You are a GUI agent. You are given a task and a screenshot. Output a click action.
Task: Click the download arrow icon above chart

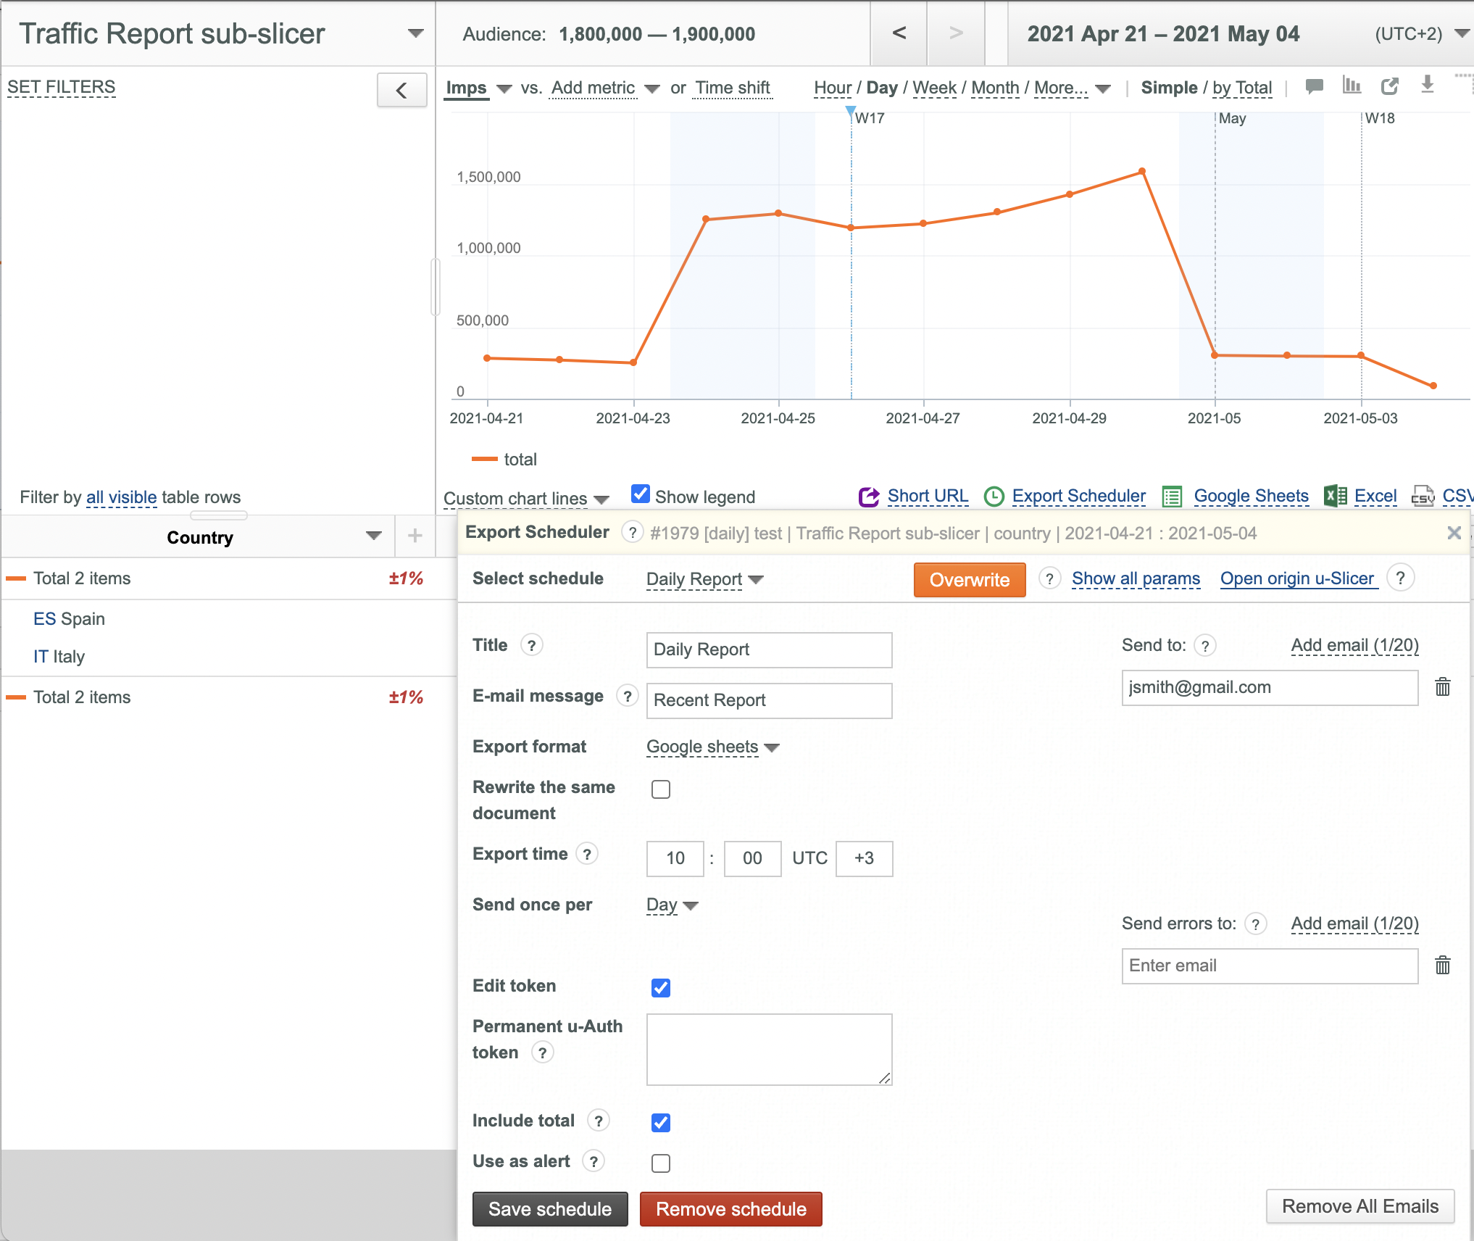tap(1427, 86)
